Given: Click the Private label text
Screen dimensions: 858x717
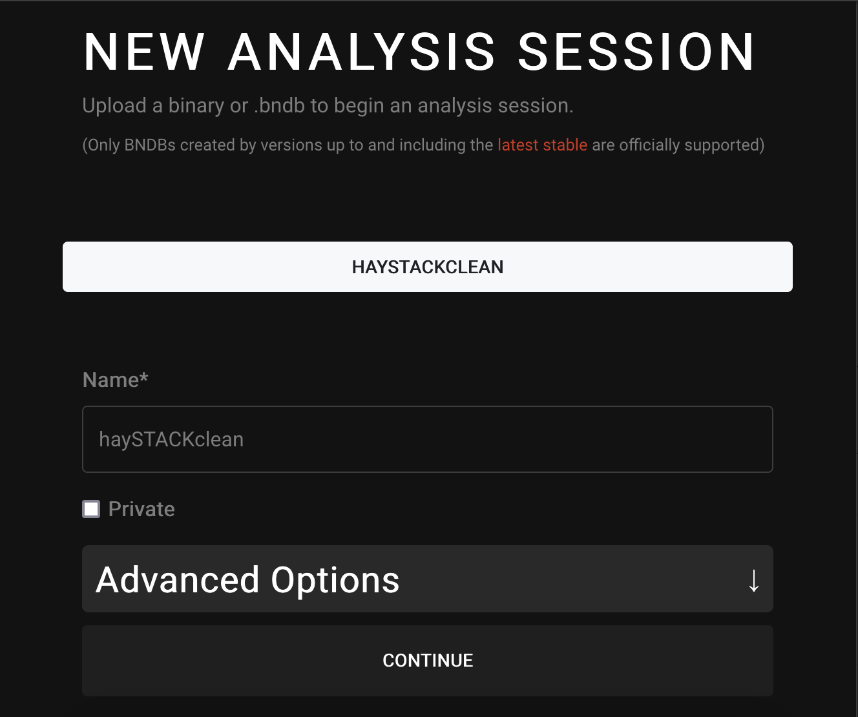Looking at the screenshot, I should coord(141,510).
